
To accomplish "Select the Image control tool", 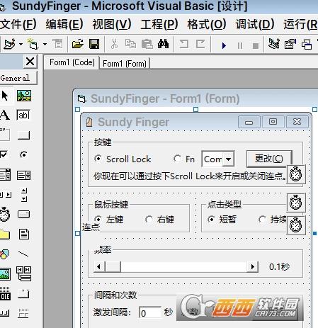I will click(x=5, y=274).
